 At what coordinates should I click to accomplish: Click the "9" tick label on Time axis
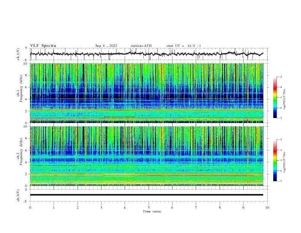click(x=243, y=207)
